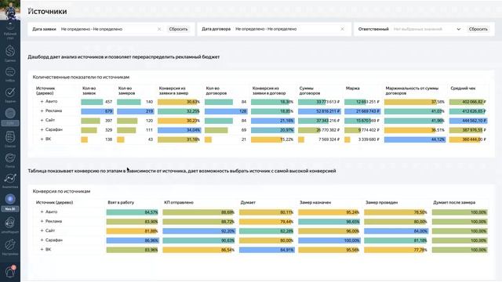Click the Кол-во договоров column header
502x282 pixels.
pos(216,91)
